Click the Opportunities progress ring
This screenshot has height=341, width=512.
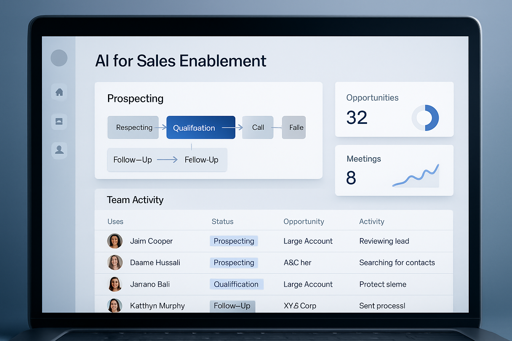(x=426, y=117)
